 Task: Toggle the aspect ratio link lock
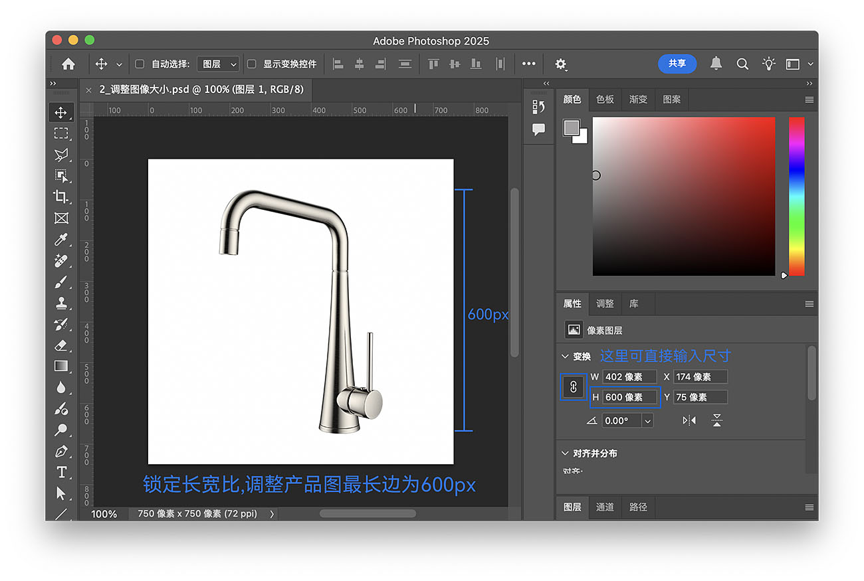pos(573,386)
